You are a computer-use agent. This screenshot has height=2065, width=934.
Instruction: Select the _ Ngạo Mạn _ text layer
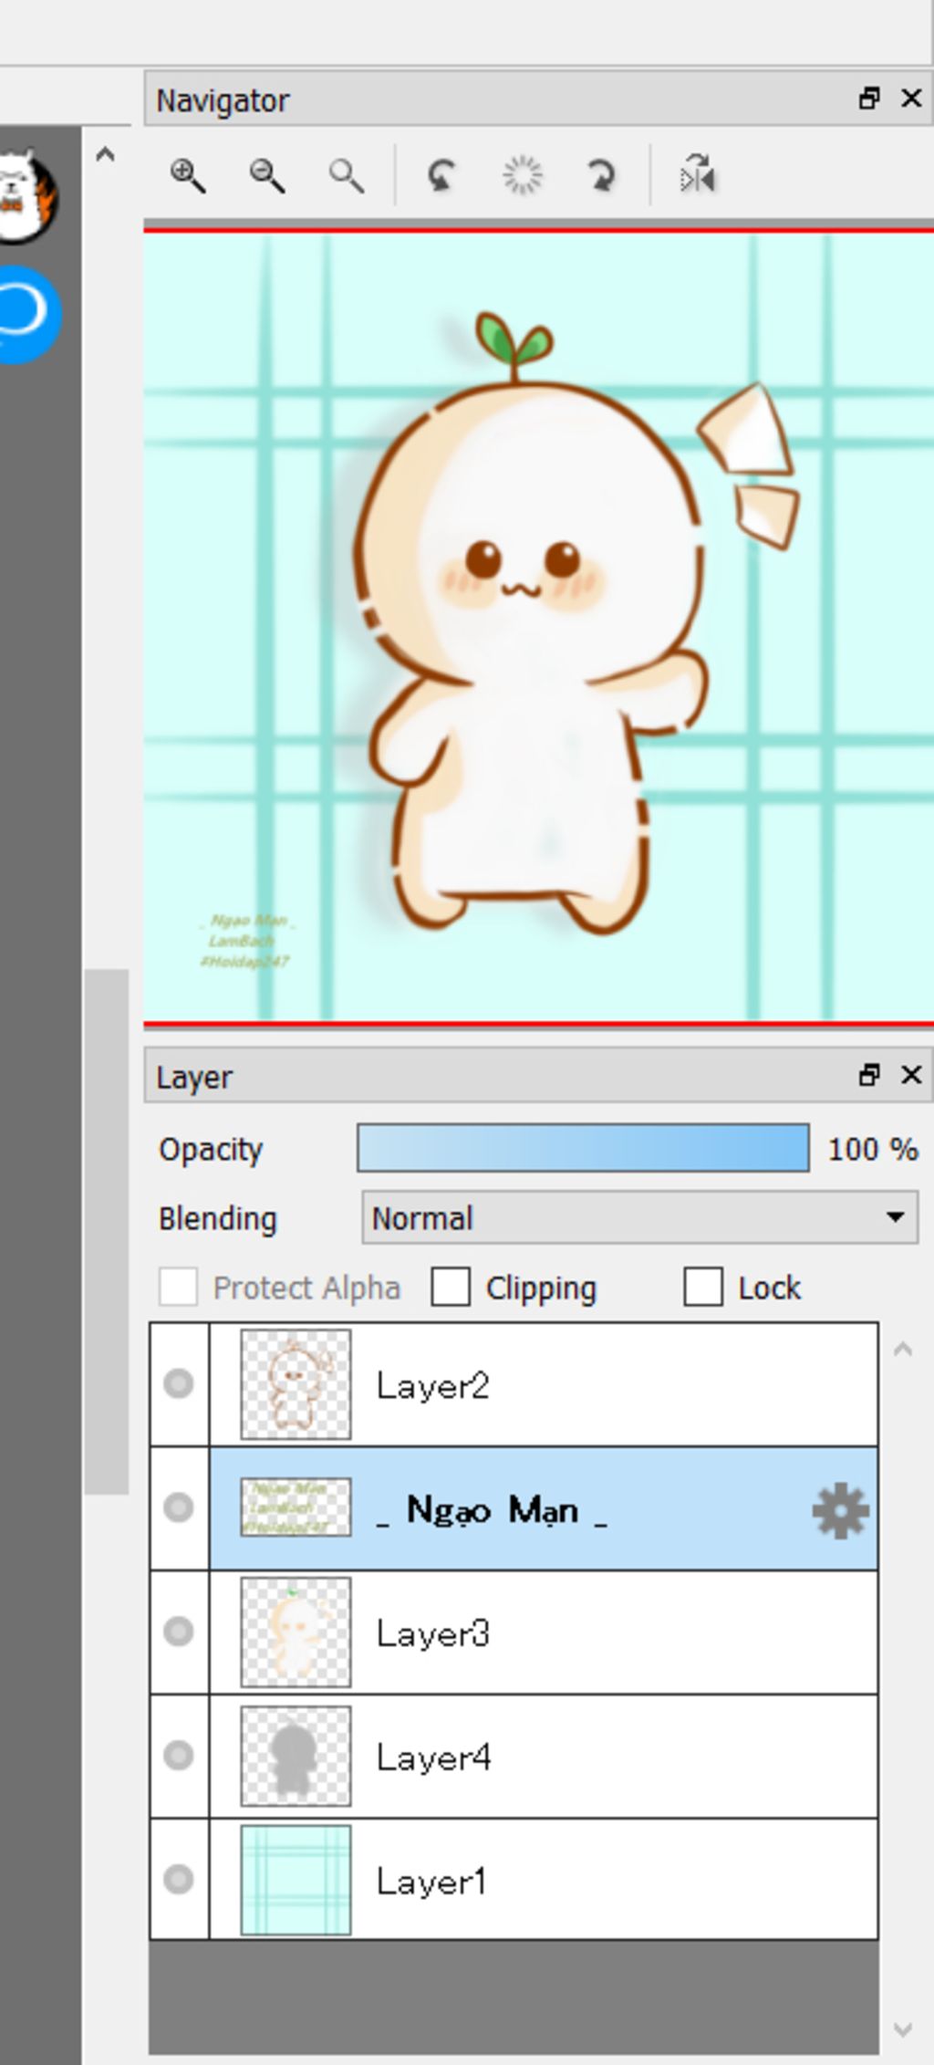[544, 1508]
